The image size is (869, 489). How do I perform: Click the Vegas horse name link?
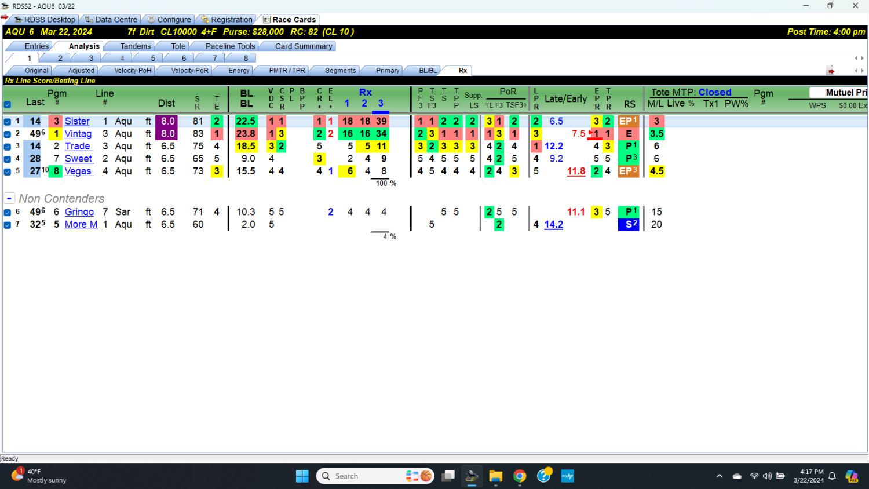pos(78,171)
